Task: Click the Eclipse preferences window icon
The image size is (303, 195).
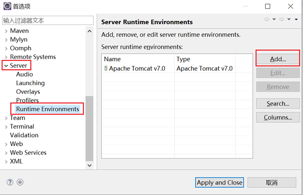Action: pyautogui.click(x=7, y=7)
